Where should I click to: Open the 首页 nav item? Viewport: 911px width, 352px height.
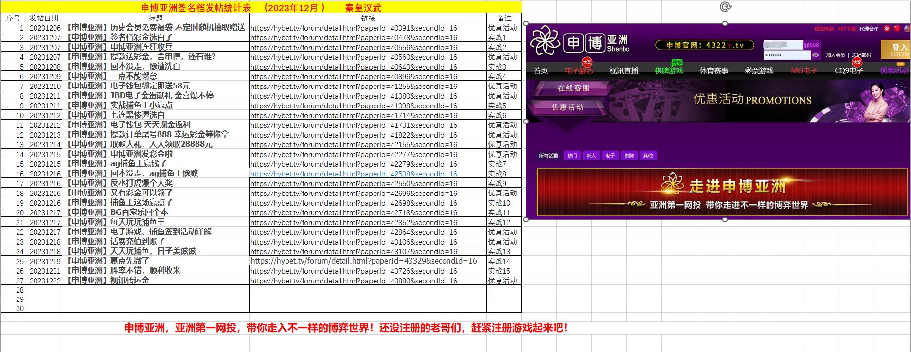click(540, 71)
